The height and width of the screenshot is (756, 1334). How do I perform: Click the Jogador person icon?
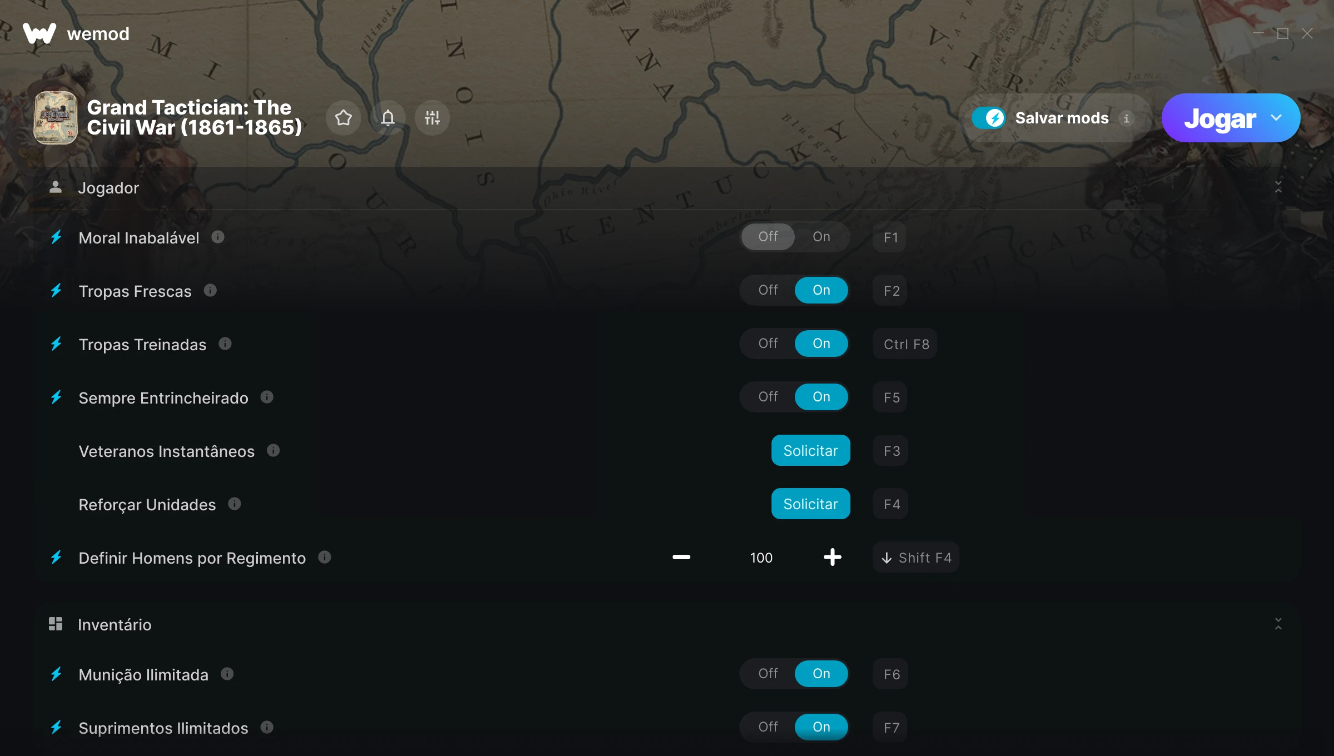click(56, 187)
